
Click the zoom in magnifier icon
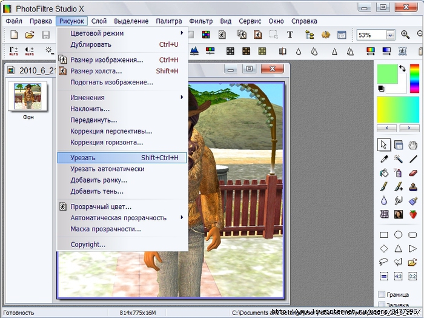405,35
